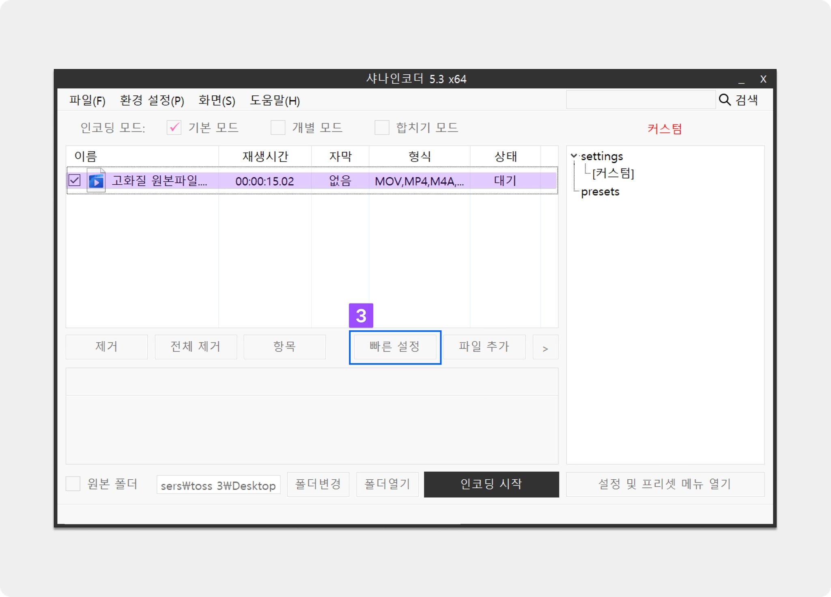Open 설정 및 프리셋 메뉴 열기
The image size is (831, 597).
665,484
